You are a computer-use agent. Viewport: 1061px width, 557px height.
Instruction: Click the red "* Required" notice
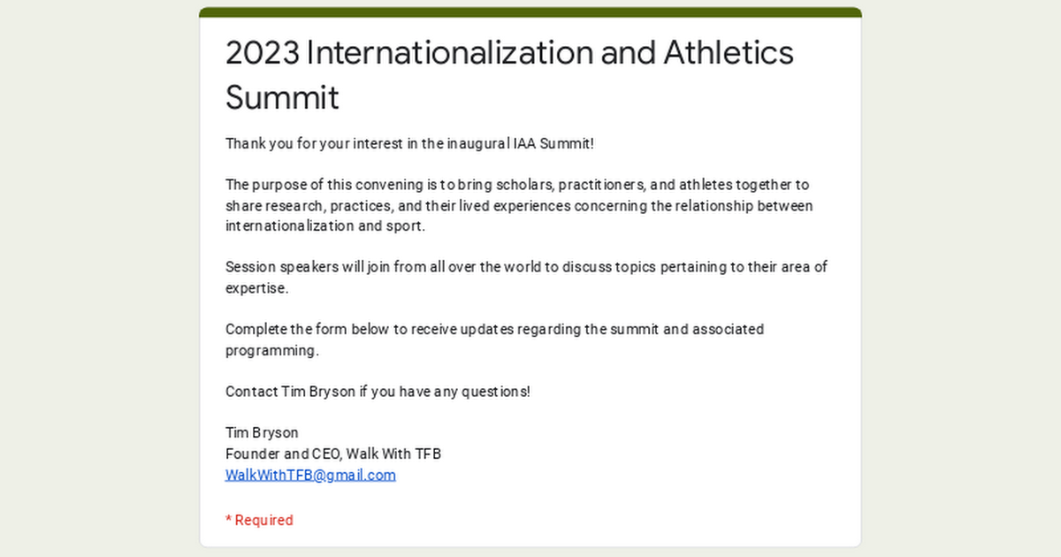click(259, 520)
